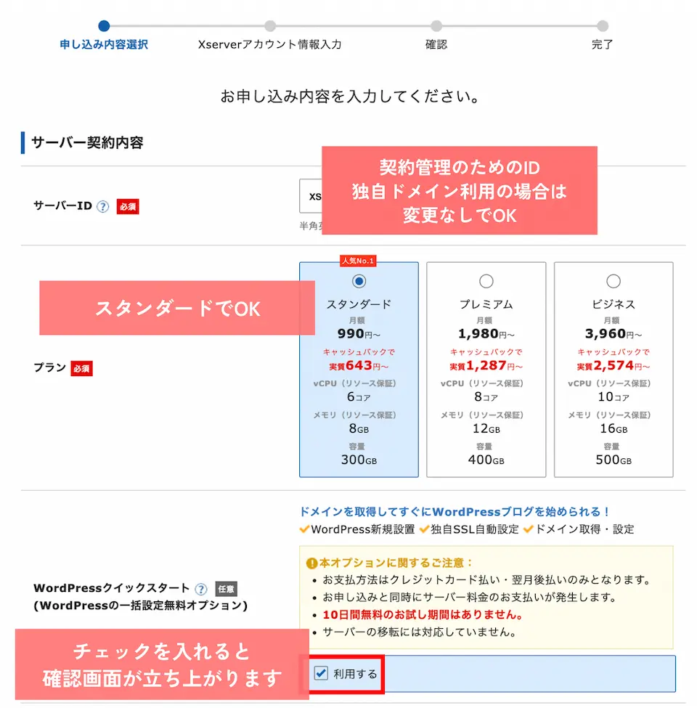Select the Xserverアカウント情報入力 step label

pos(270,44)
